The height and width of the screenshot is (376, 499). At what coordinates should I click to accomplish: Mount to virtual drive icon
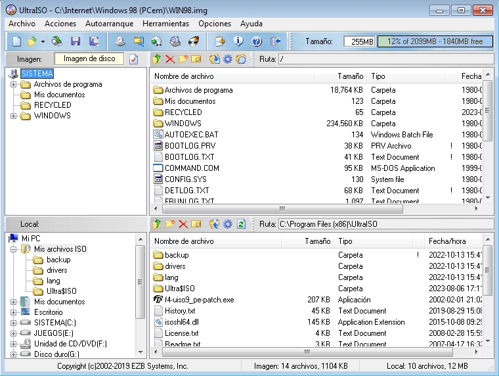tap(175, 41)
